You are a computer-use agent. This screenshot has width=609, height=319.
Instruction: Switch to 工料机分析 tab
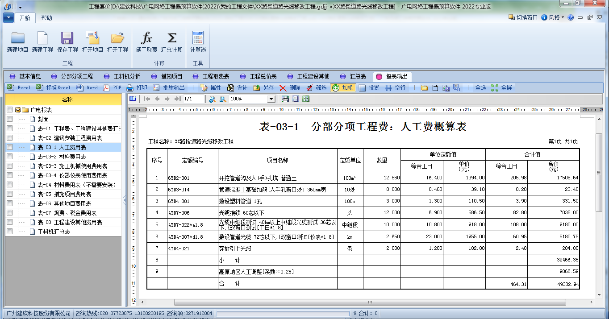[122, 77]
